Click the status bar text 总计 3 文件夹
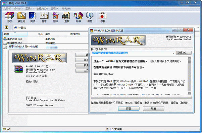This screenshot has height=133, width=202. [114, 129]
